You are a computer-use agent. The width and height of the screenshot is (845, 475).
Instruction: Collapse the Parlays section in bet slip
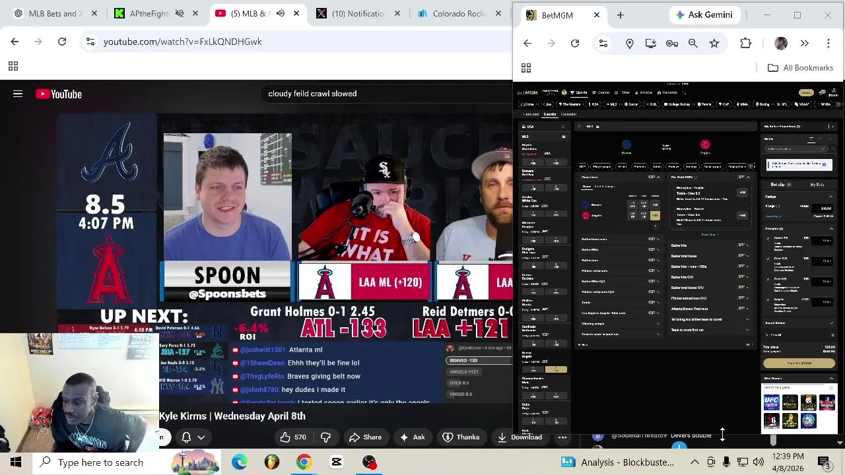(831, 197)
